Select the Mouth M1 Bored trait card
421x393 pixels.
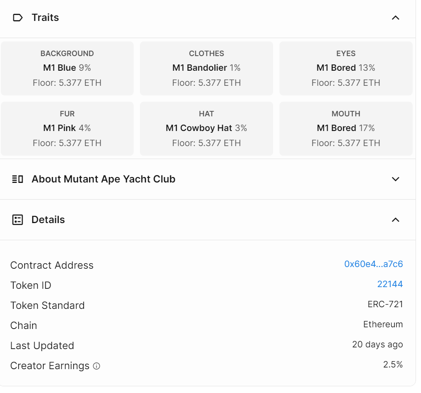pos(346,129)
